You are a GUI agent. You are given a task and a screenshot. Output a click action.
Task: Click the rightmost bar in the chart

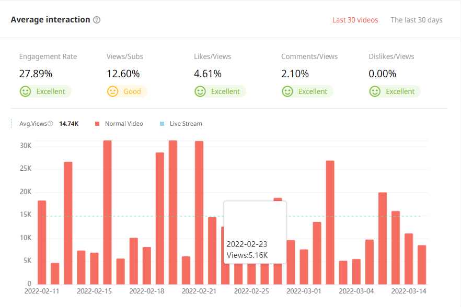(422, 264)
